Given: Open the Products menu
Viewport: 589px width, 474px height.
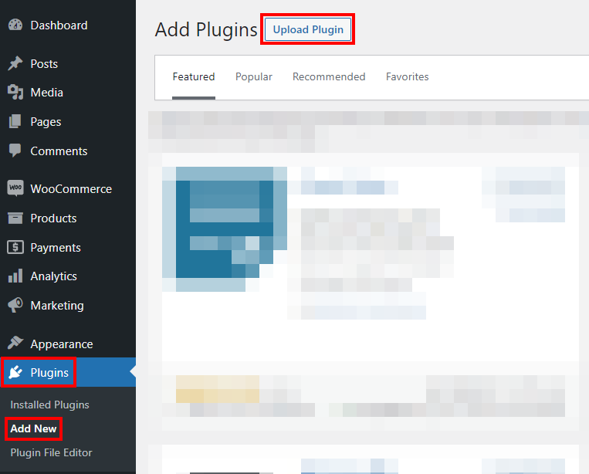Looking at the screenshot, I should coord(53,218).
